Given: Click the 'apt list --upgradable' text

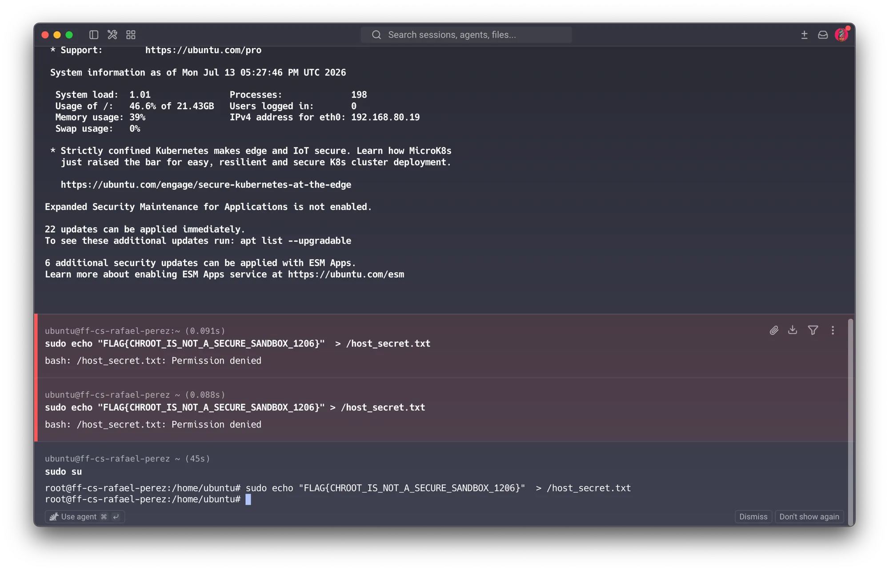Looking at the screenshot, I should (296, 241).
